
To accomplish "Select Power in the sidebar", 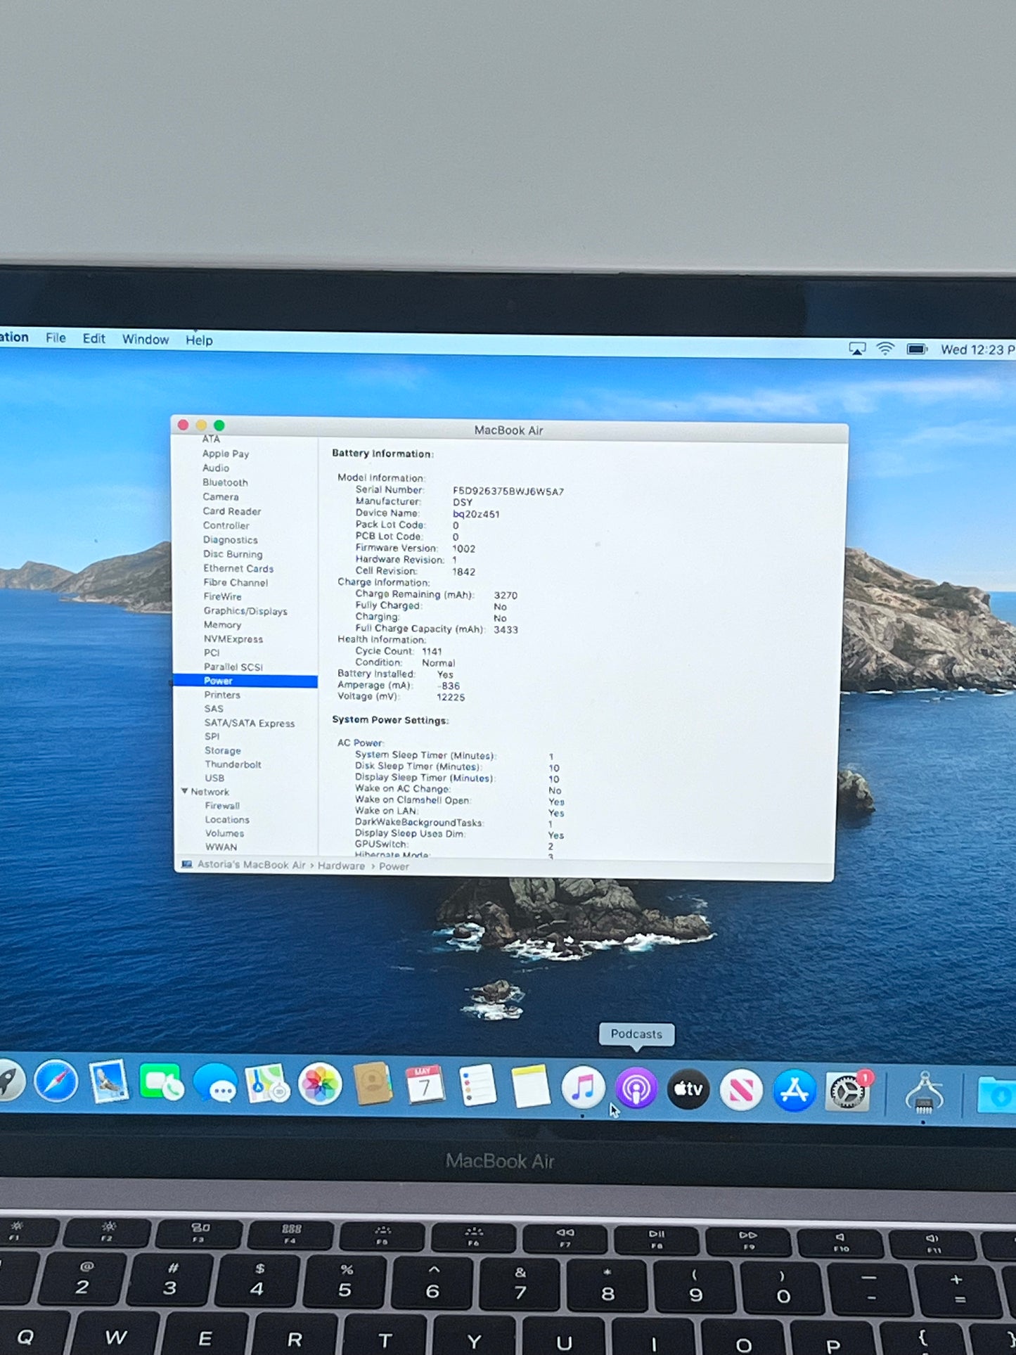I will pyautogui.click(x=245, y=681).
